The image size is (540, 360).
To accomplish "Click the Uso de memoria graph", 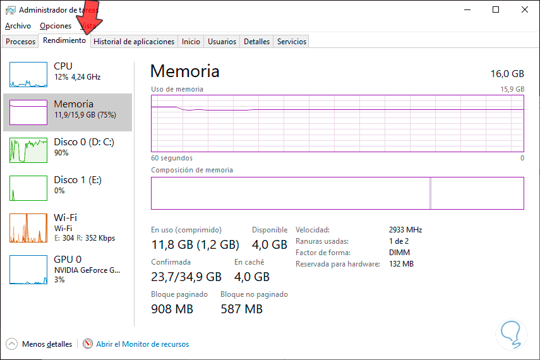I will point(337,123).
